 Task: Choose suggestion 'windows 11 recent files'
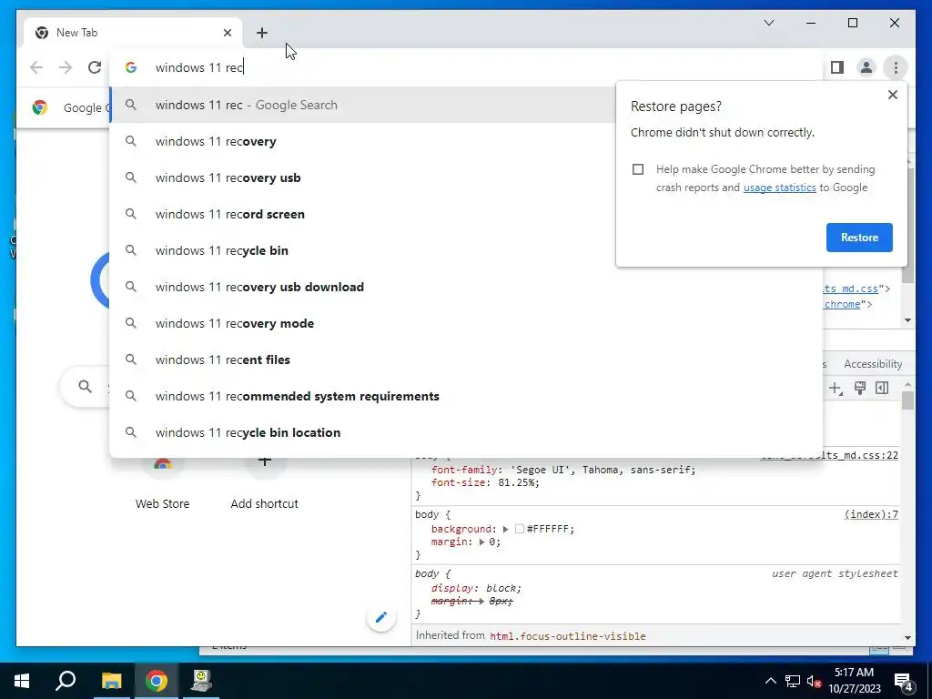click(467, 360)
